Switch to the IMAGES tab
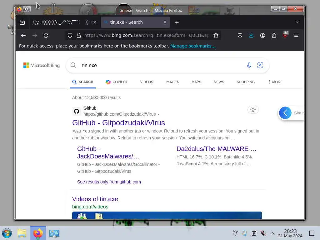 (172, 82)
